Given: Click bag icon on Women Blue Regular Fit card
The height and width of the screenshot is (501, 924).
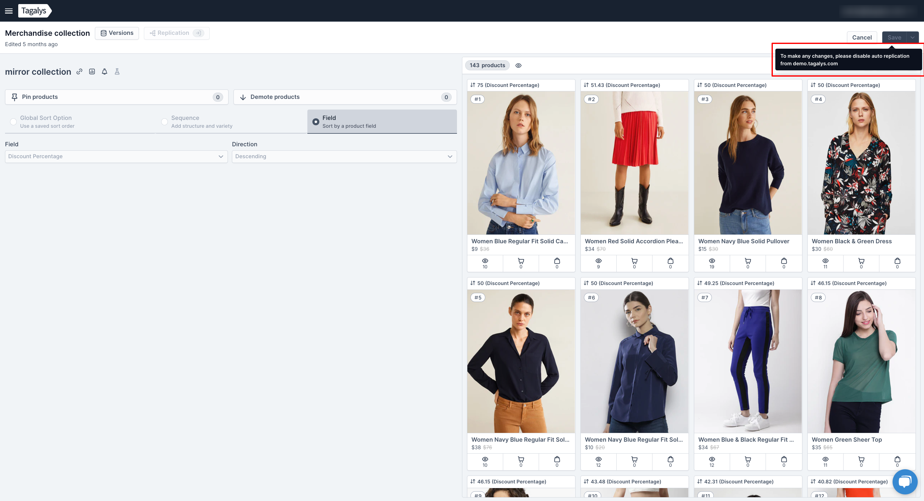Looking at the screenshot, I should click(x=557, y=261).
